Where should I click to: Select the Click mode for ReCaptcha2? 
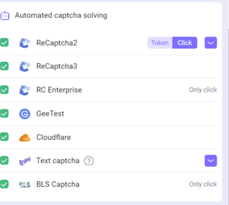(184, 43)
